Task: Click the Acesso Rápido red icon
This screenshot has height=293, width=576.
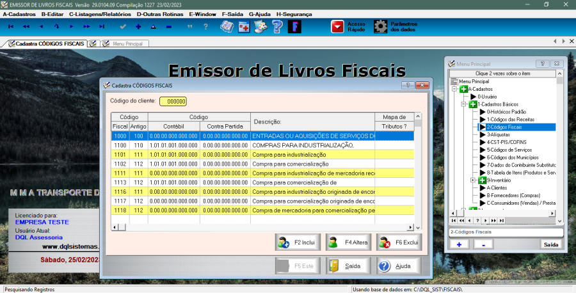Action: (x=337, y=26)
